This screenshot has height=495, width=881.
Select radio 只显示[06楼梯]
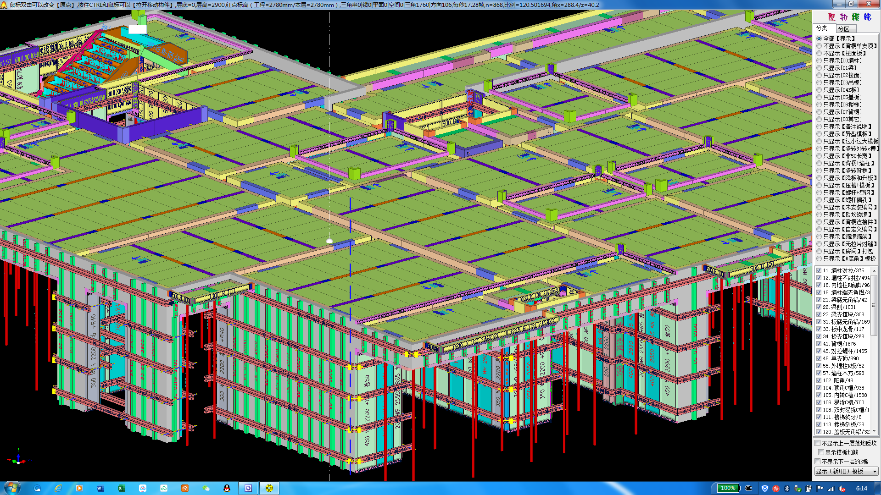tap(819, 104)
